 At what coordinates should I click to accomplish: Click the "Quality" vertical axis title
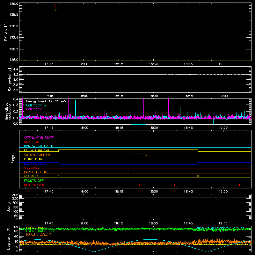point(9,207)
